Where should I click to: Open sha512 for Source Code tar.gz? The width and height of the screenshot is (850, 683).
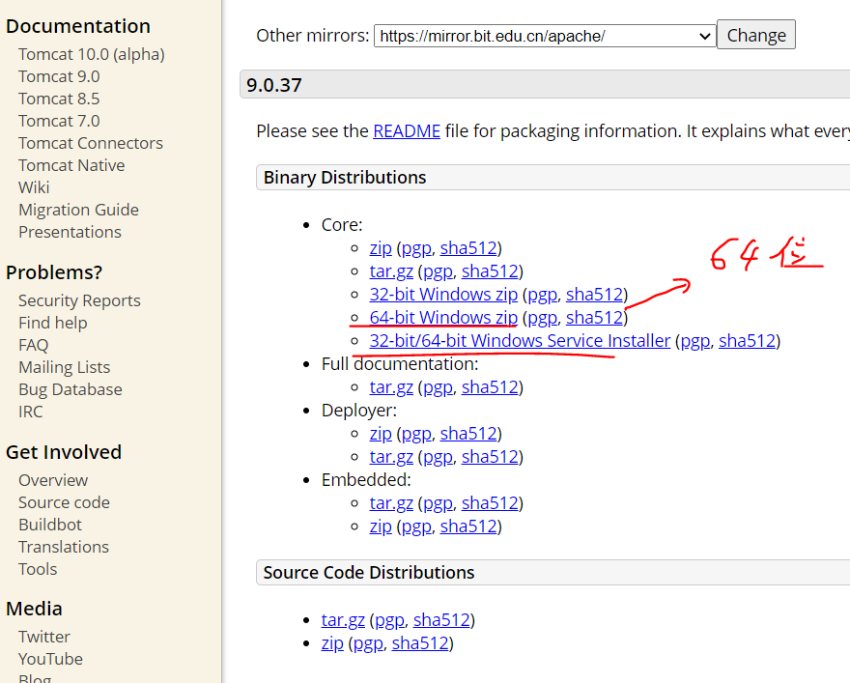(441, 620)
